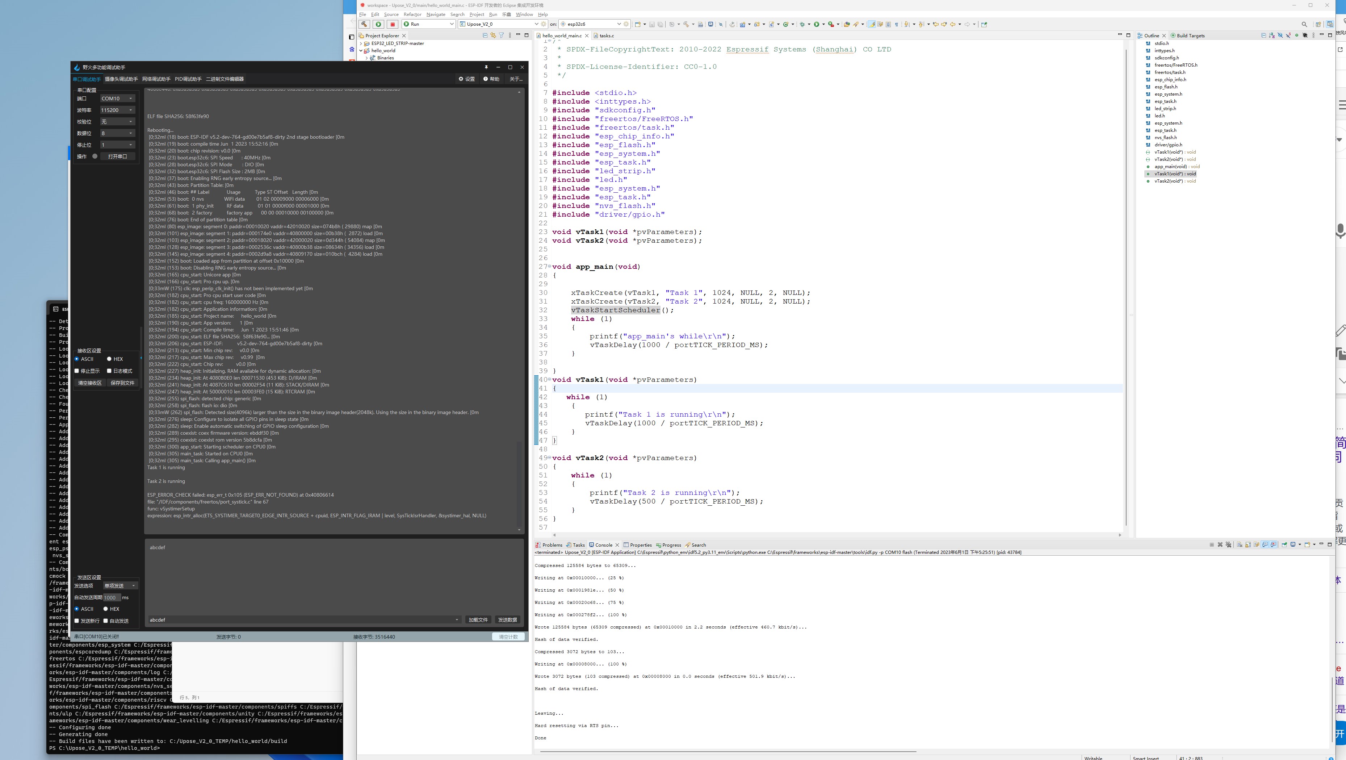This screenshot has width=1346, height=760.
Task: Click Remove Launch X icon in Console toolbar
Action: pos(1220,545)
